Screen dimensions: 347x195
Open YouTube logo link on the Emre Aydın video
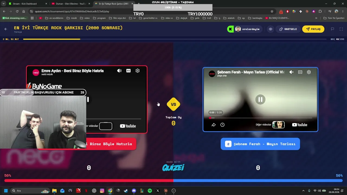pos(128,126)
